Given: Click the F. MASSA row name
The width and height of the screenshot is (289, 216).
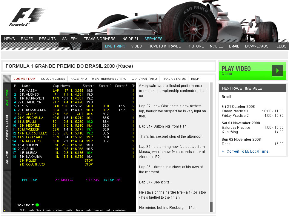Looking at the screenshot, I should [x=30, y=91].
